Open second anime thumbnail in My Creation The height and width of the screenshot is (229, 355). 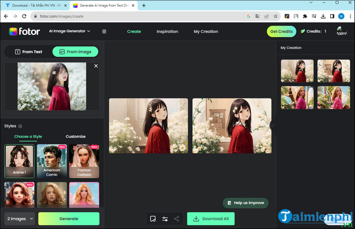click(x=334, y=71)
